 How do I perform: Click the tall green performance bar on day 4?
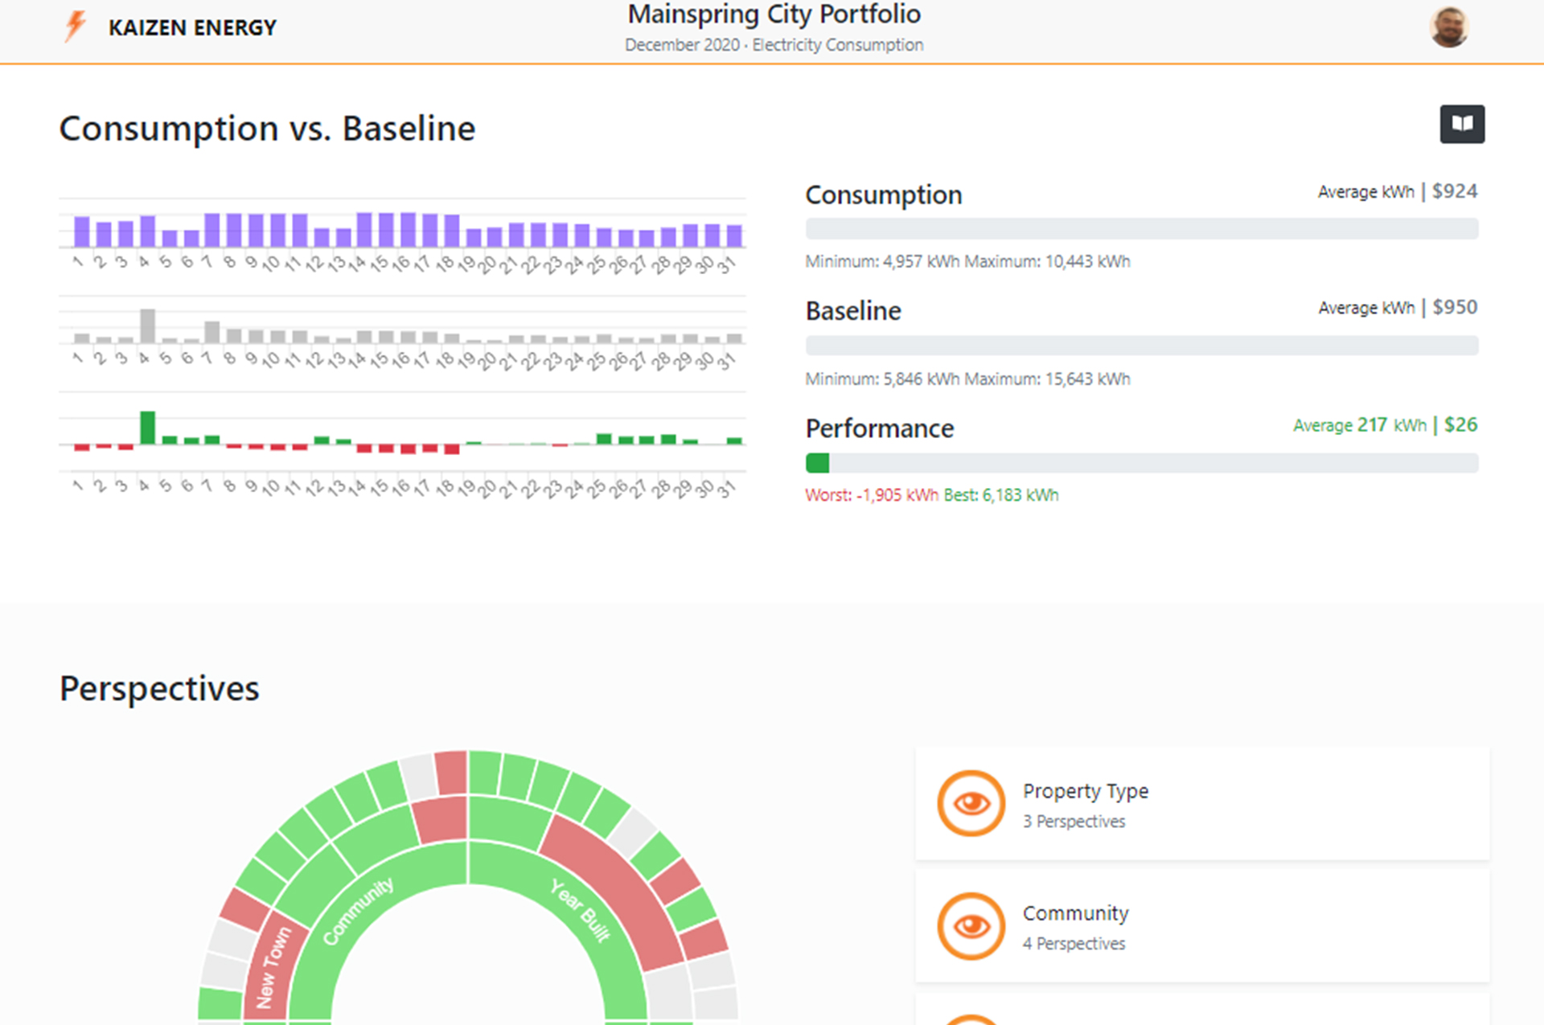tap(147, 427)
